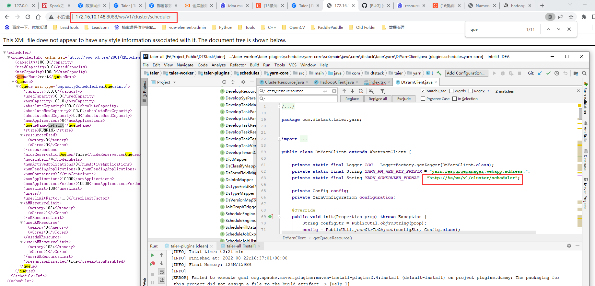The image size is (595, 286).
Task: Open the VCS menu
Action: click(x=293, y=65)
